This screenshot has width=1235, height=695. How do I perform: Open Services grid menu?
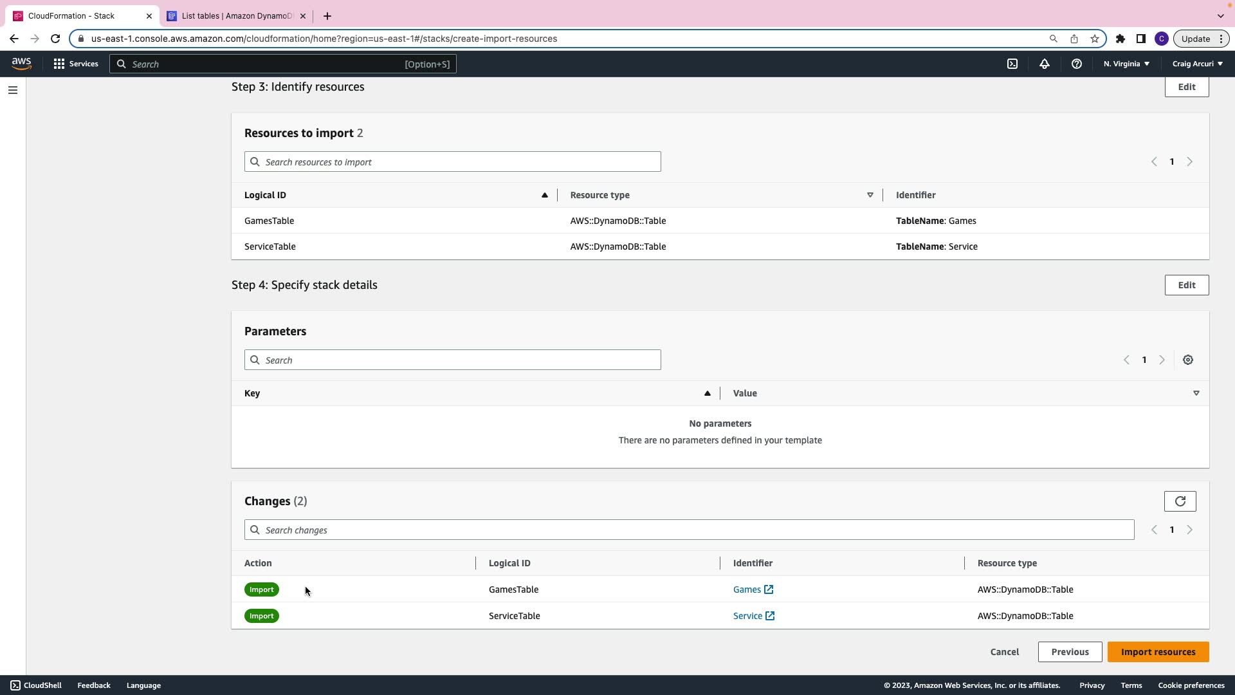pyautogui.click(x=76, y=64)
